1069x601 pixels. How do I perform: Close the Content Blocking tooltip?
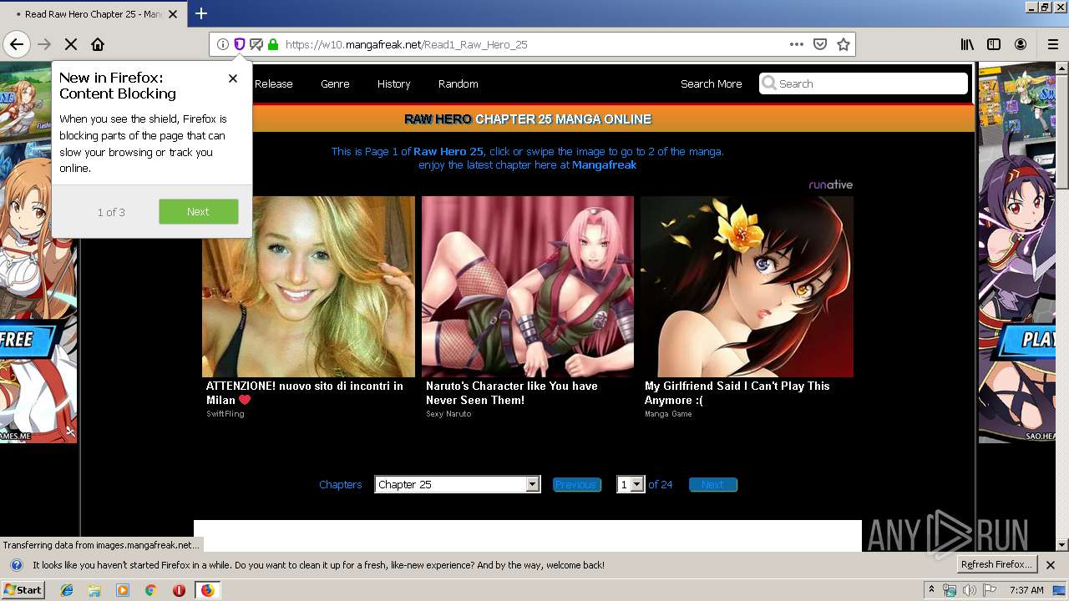coord(233,78)
